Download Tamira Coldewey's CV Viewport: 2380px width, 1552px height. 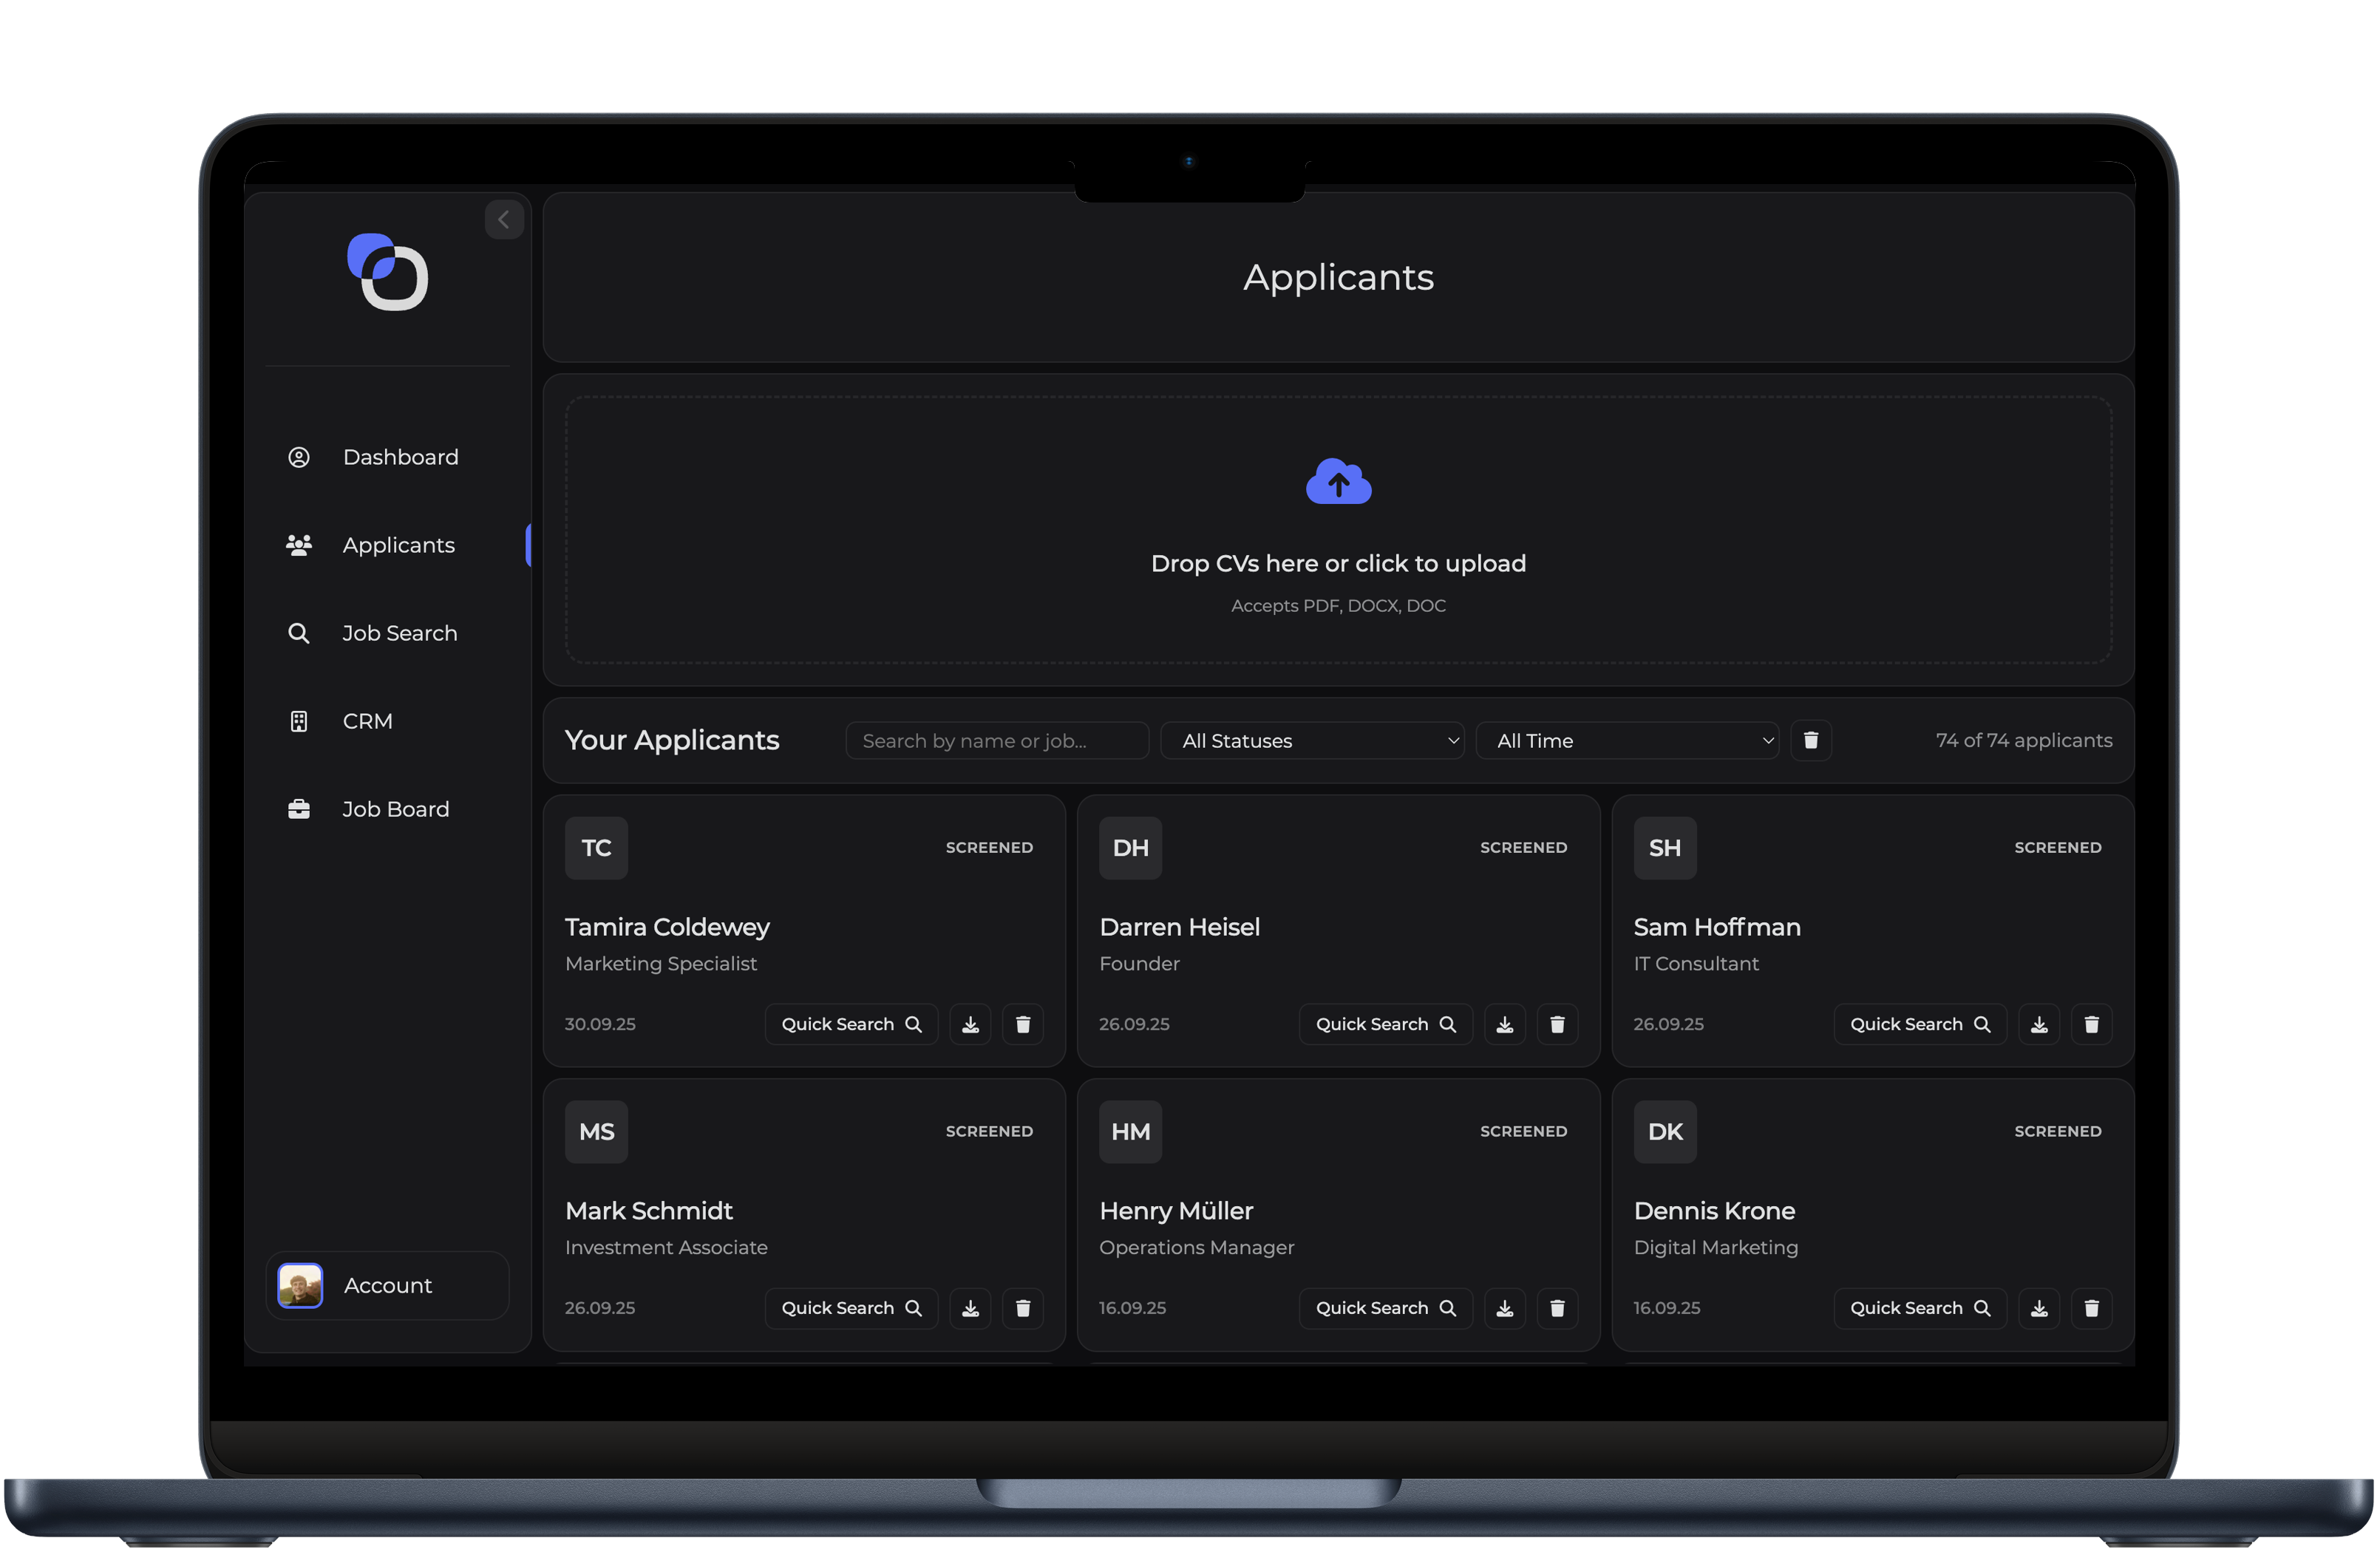(x=969, y=1023)
